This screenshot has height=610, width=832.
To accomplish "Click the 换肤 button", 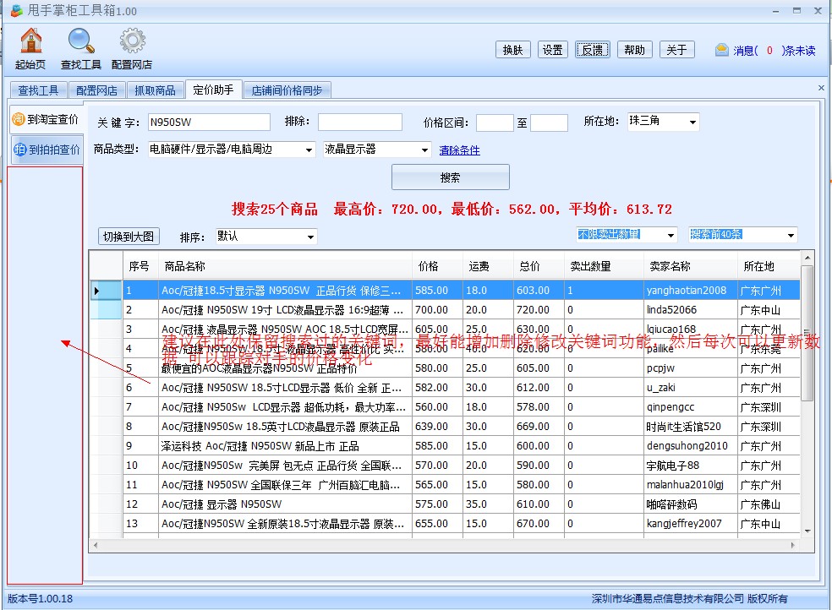I will 513,50.
